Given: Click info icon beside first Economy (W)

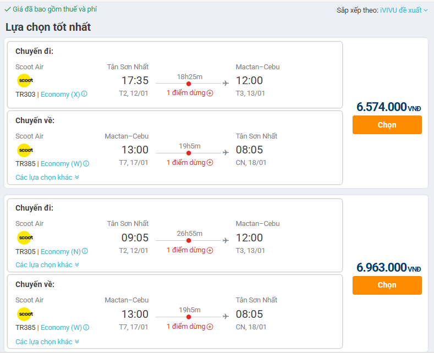Looking at the screenshot, I should coord(86,163).
